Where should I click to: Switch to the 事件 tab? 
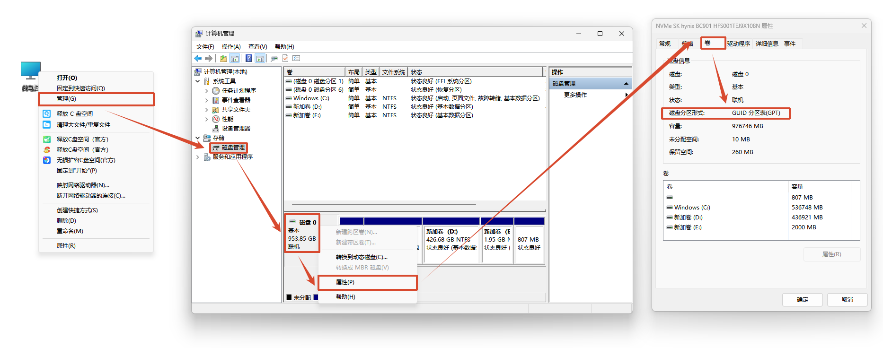coord(790,44)
